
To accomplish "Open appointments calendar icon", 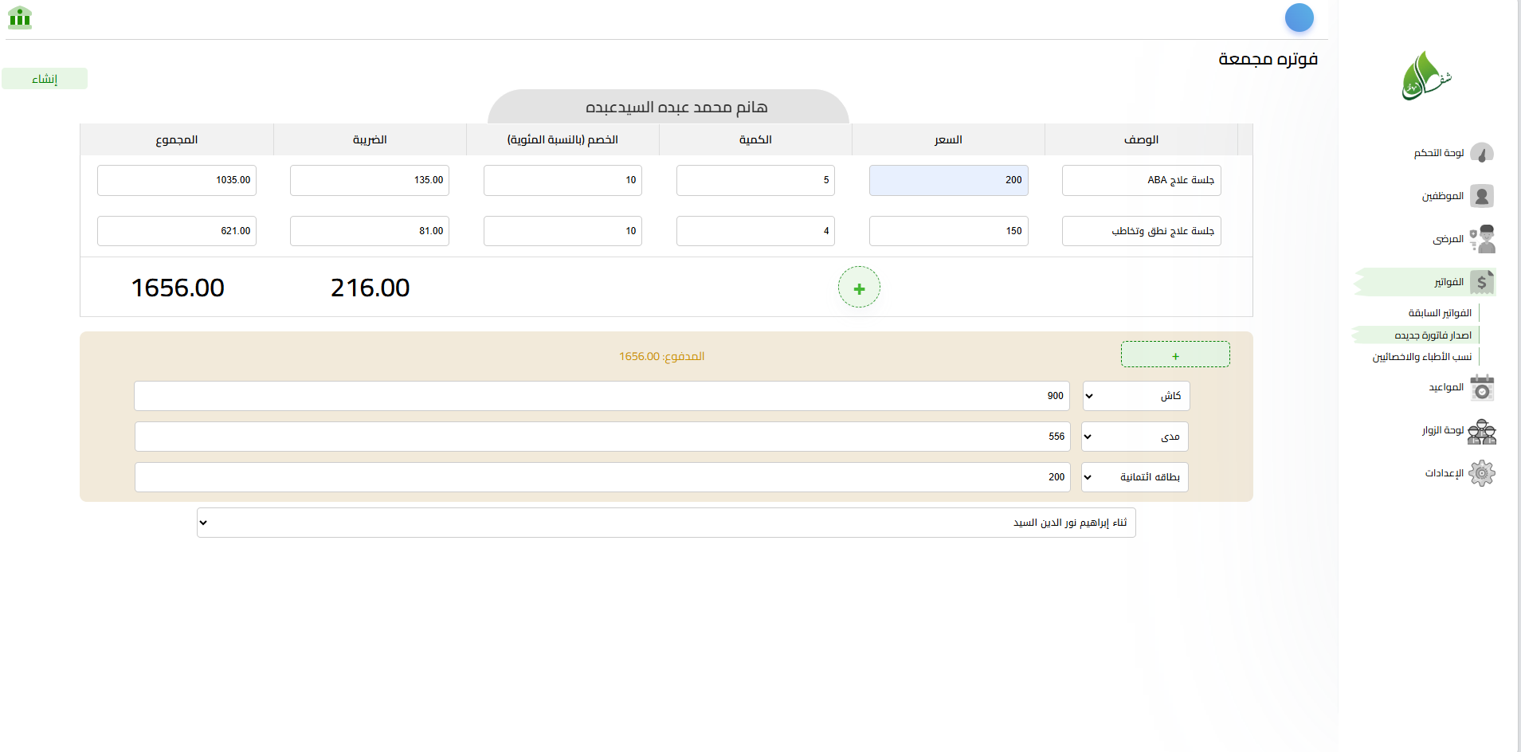I will (x=1481, y=387).
